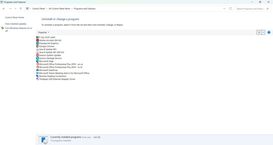The image size is (273, 145).
Task: Select Remote Desktop Connection entry
Action: [53, 76]
